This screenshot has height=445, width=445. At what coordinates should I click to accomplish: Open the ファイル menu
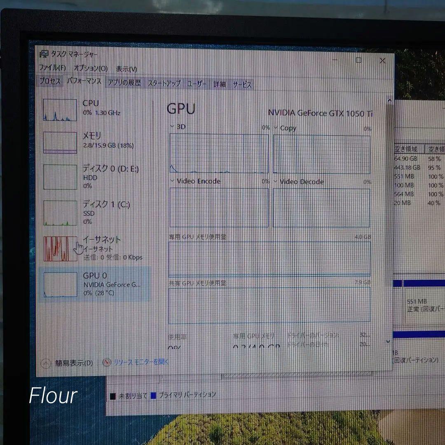pos(52,68)
